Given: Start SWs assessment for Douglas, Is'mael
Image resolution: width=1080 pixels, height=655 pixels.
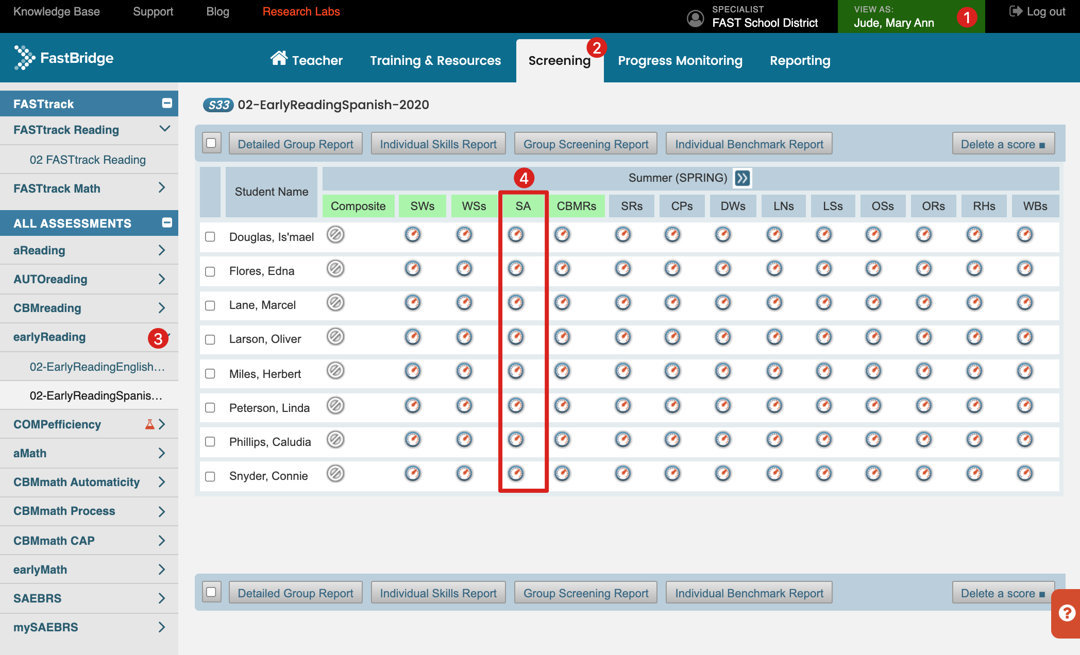Looking at the screenshot, I should (413, 235).
